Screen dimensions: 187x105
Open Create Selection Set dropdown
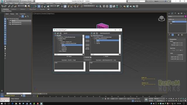coord(89,6)
